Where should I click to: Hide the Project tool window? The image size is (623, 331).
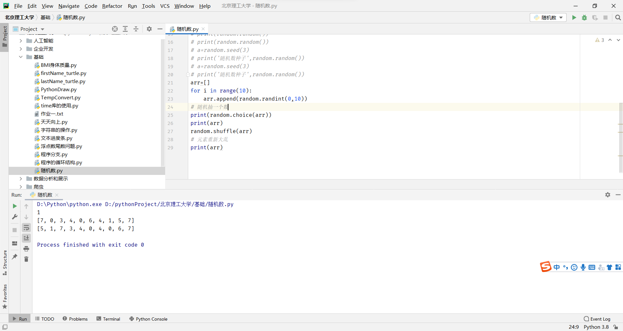(x=160, y=29)
